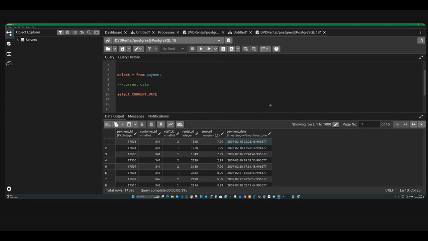The height and width of the screenshot is (241, 428).
Task: Click Filtered Rows icon in Object Explorer
Action: coord(82,32)
